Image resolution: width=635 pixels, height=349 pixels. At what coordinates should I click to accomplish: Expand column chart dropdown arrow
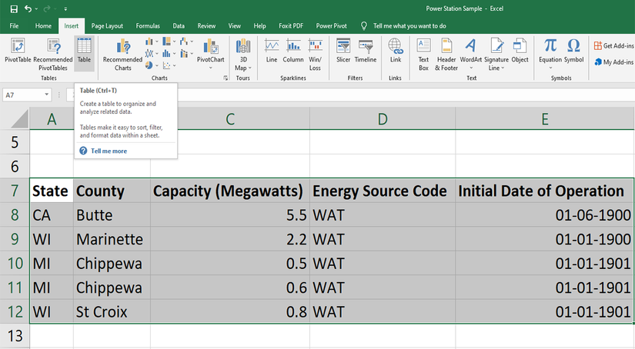tap(156, 42)
